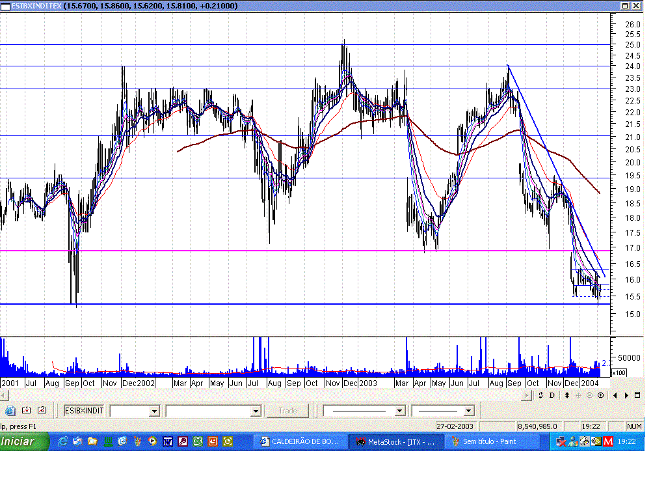666x500 pixels.
Task: Click the vertical rescale Y-axis arrows icon
Action: [567, 395]
